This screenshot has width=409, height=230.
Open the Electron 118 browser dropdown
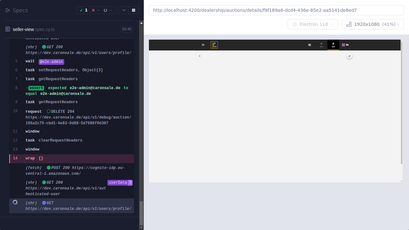click(313, 24)
